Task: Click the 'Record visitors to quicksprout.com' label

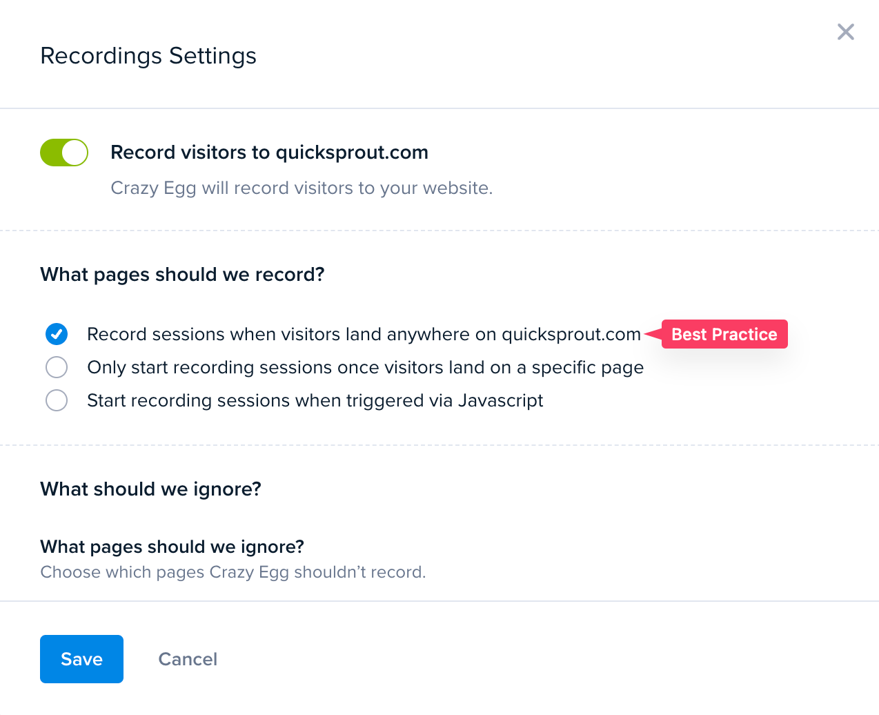Action: coord(269,153)
